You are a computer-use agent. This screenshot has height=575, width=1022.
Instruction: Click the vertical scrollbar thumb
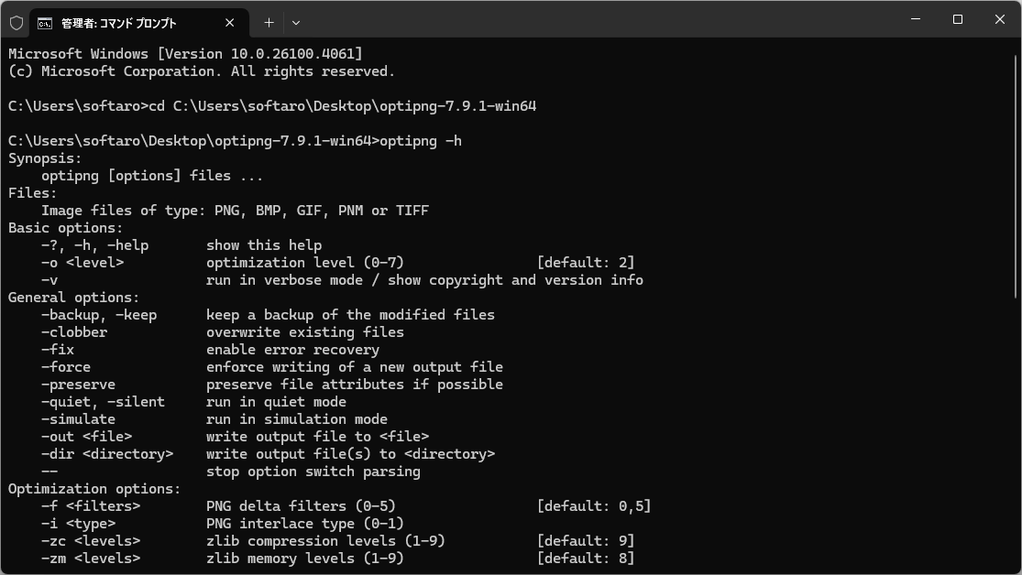coord(1016,176)
